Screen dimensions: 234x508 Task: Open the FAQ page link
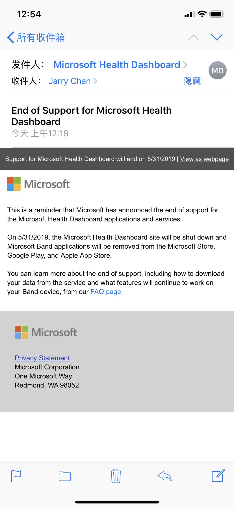(x=106, y=292)
